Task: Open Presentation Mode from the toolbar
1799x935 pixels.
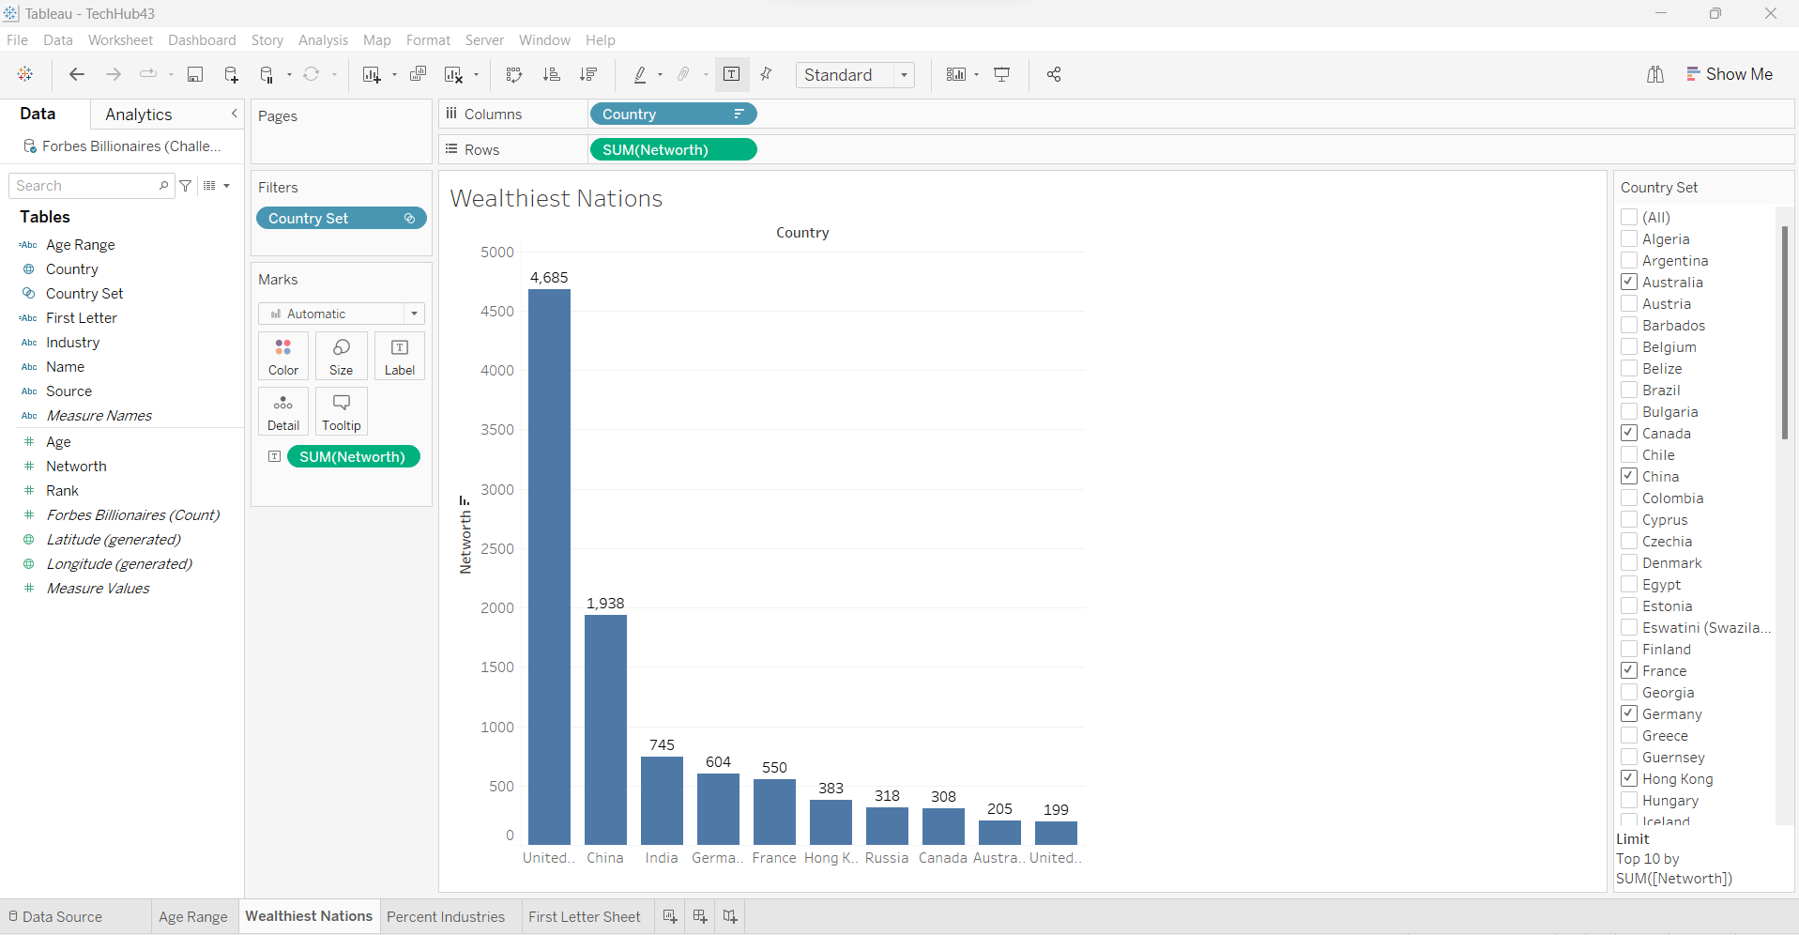Action: (1002, 75)
